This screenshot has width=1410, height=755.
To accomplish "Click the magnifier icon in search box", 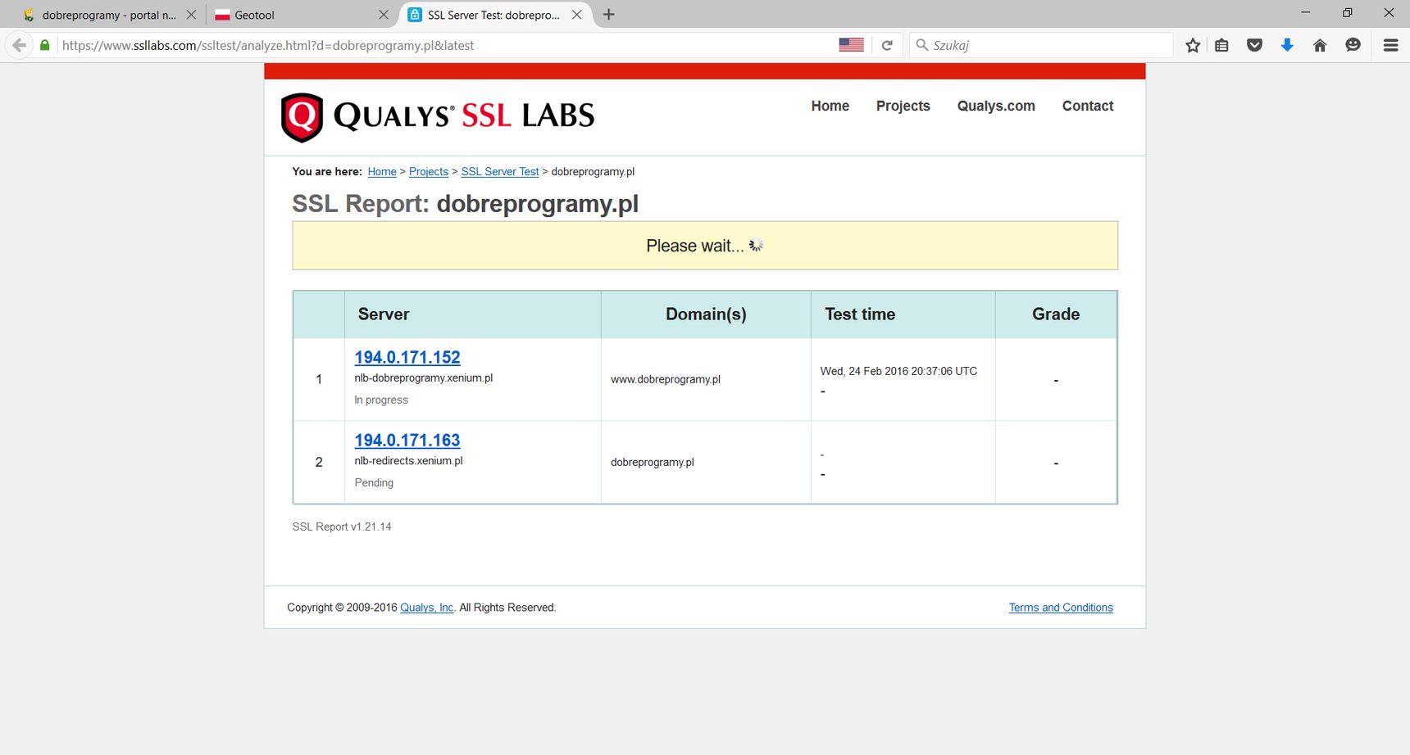I will click(x=922, y=45).
